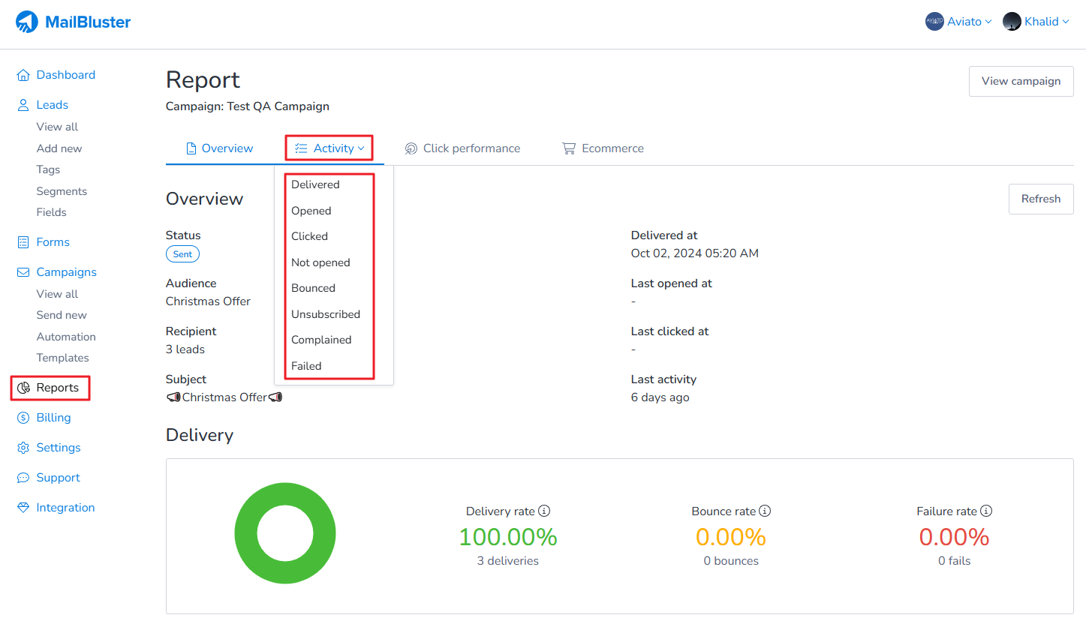Switch to the Click performance tab
The width and height of the screenshot is (1086, 624).
click(462, 148)
